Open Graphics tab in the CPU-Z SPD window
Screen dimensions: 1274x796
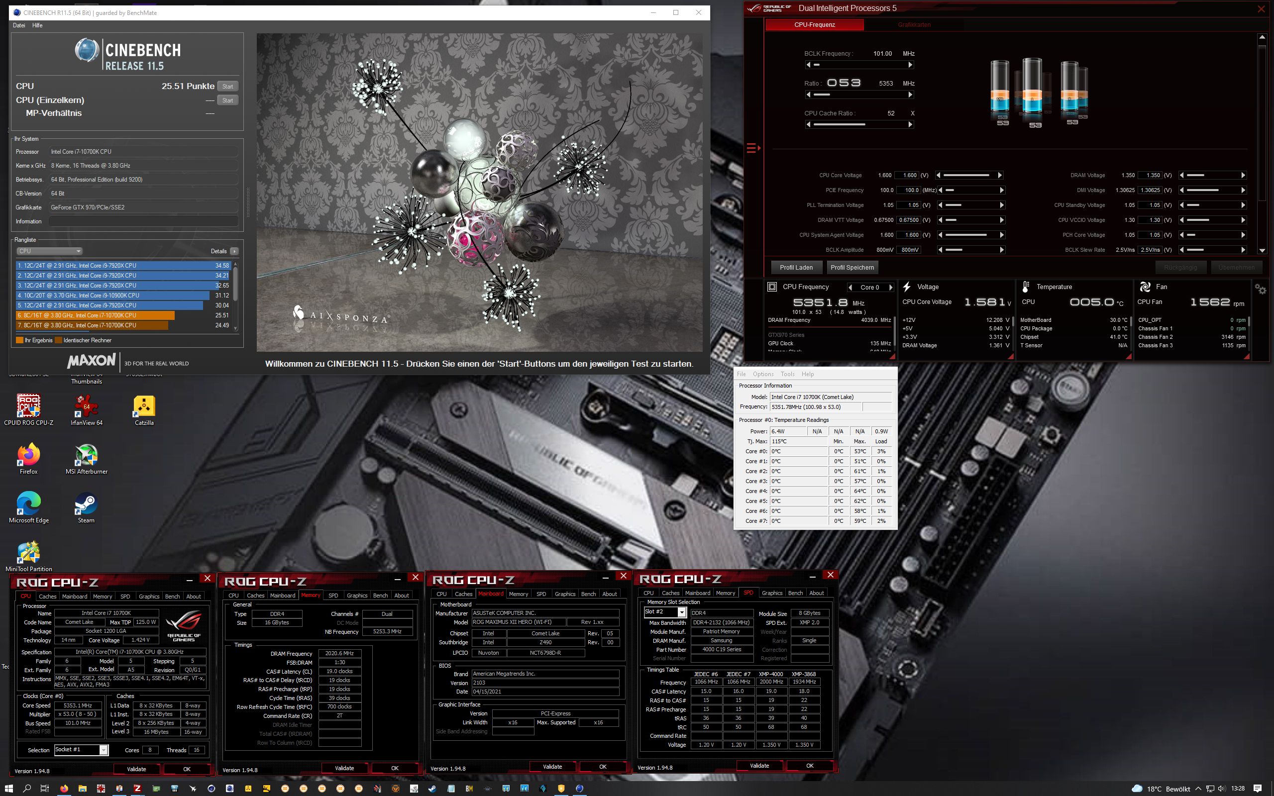coord(772,593)
